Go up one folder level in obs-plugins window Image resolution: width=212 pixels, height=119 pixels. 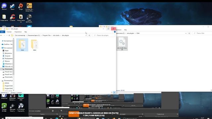[x=9, y=35]
